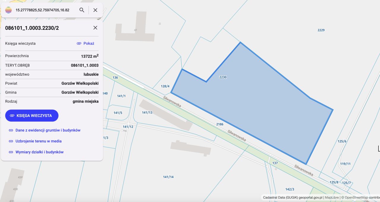The height and width of the screenshot is (202, 380).
Task: Click the magnifying glass search icon
Action: pos(82,10)
